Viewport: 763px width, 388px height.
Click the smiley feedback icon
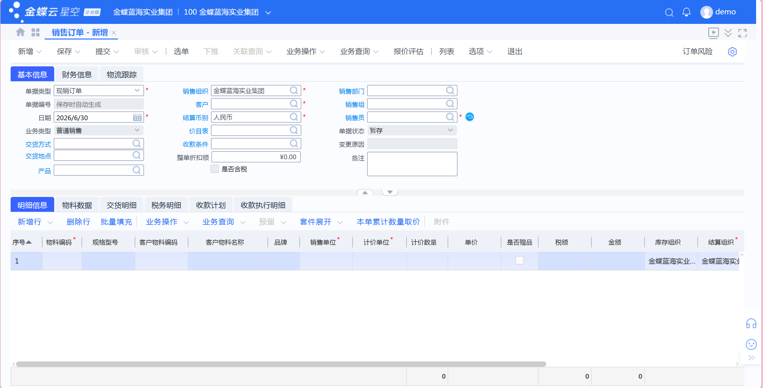point(751,344)
